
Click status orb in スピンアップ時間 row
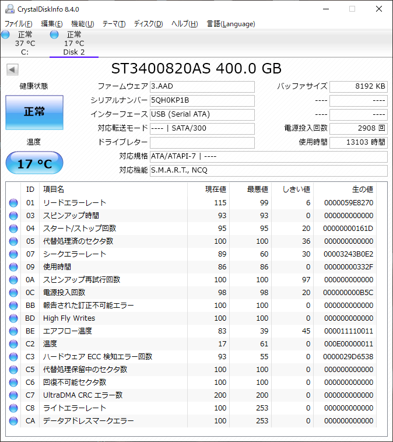coord(13,216)
